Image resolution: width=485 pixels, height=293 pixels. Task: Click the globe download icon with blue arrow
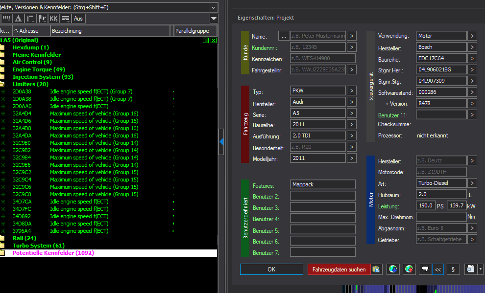click(393, 269)
